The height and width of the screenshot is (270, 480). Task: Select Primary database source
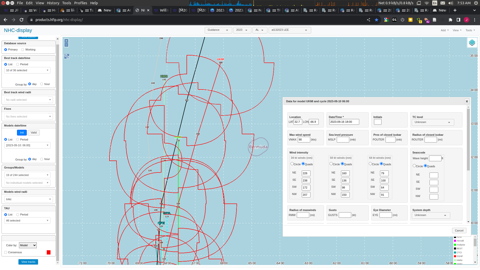(5, 50)
